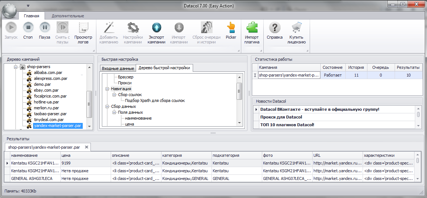Image resolution: width=427 pixels, height=198 pixels.
Task: Click the quick settings tree scrollbar thumb
Action: click(x=239, y=91)
